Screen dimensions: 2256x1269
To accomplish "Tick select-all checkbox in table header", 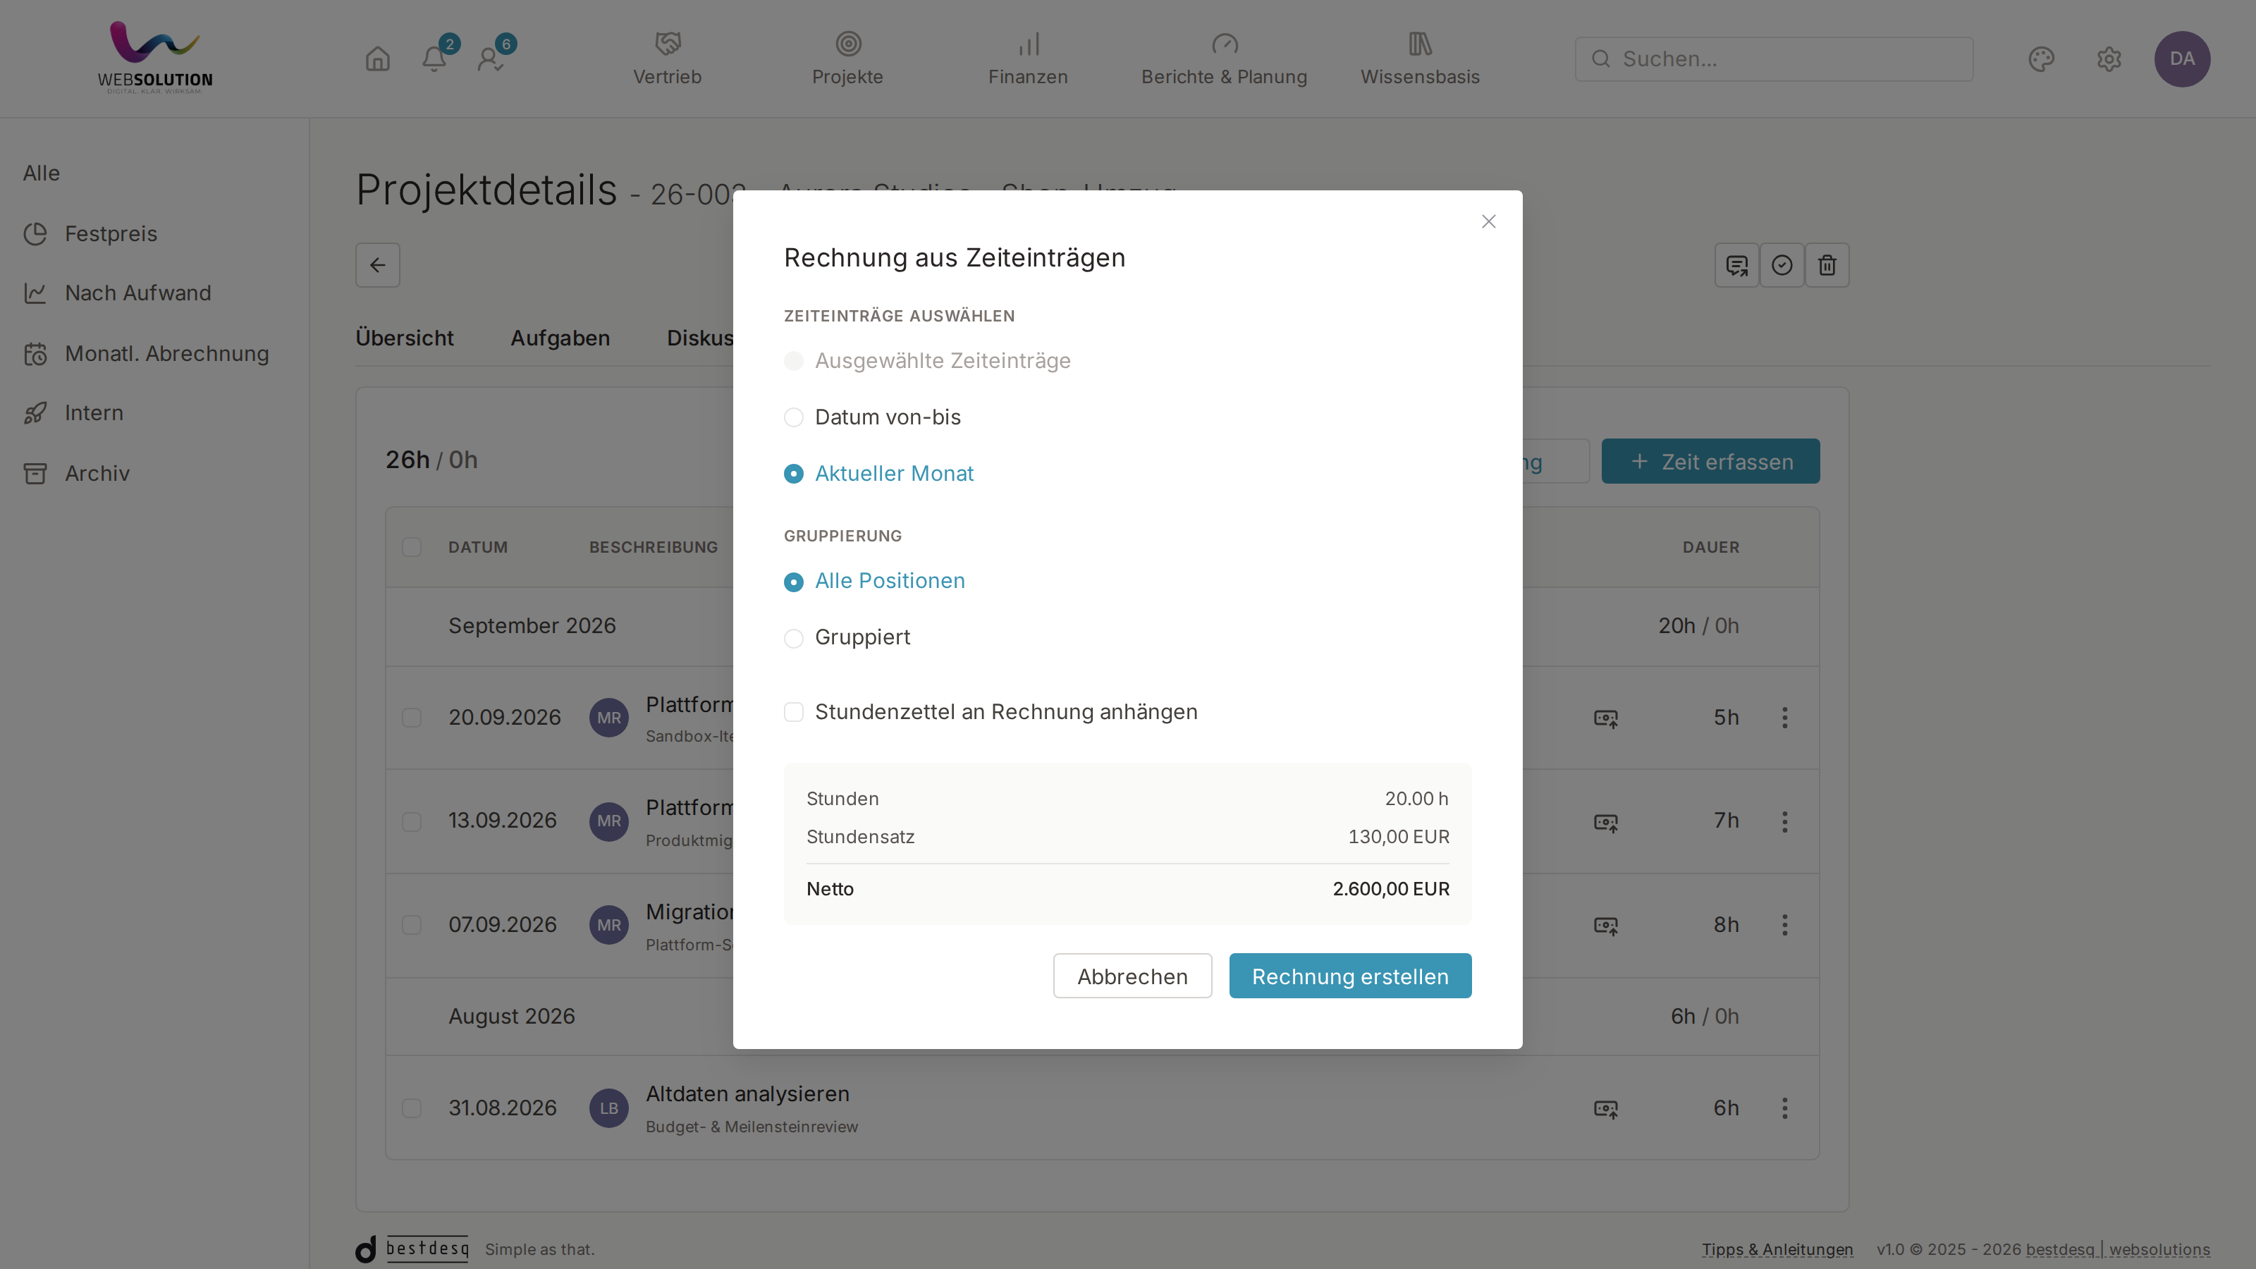I will (x=412, y=547).
